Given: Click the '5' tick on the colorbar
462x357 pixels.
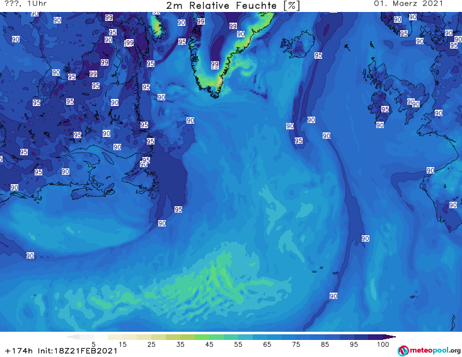Looking at the screenshot, I should point(93,344).
